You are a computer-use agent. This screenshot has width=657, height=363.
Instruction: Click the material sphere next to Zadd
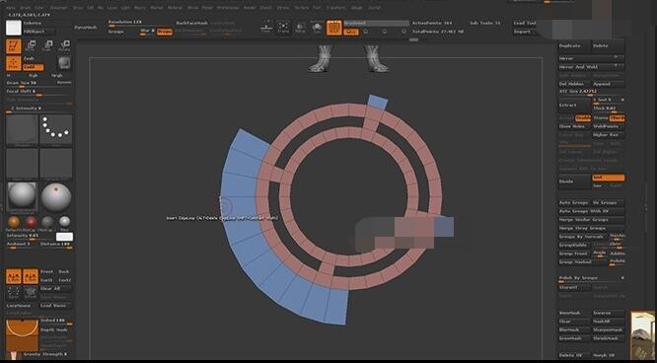pos(64,63)
